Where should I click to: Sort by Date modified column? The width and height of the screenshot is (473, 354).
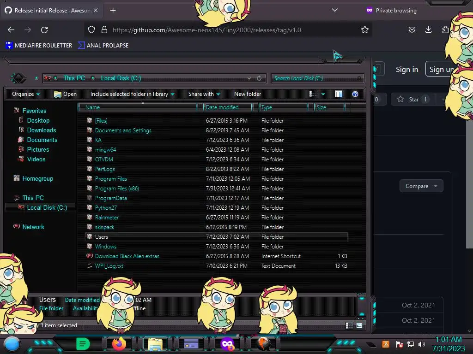click(x=228, y=107)
